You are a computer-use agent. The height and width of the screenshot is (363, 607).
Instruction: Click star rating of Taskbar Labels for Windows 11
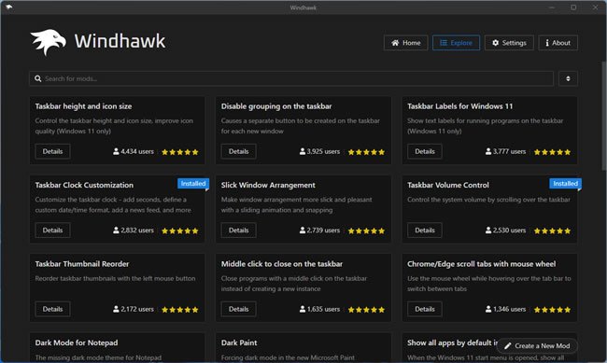(x=553, y=152)
